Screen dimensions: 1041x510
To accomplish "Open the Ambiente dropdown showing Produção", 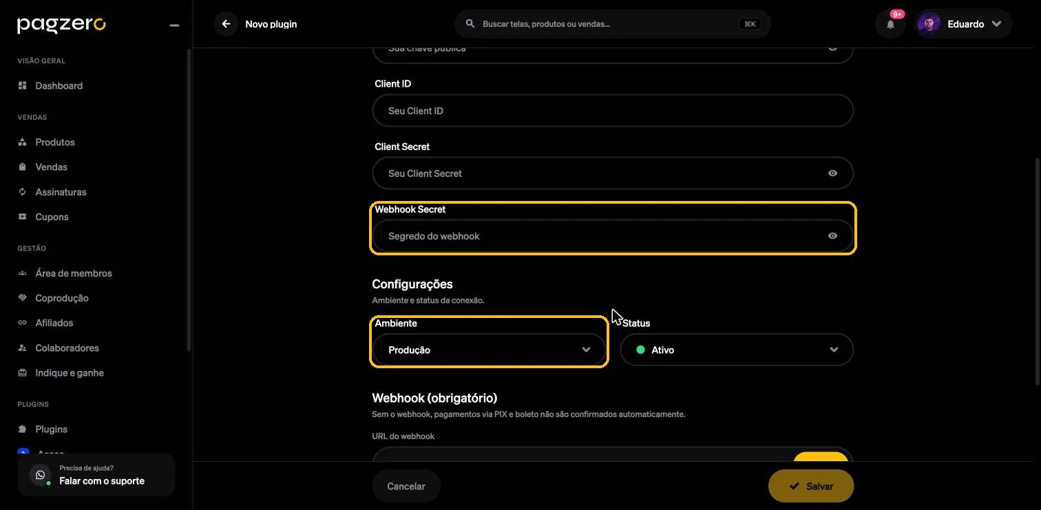I will pyautogui.click(x=489, y=350).
